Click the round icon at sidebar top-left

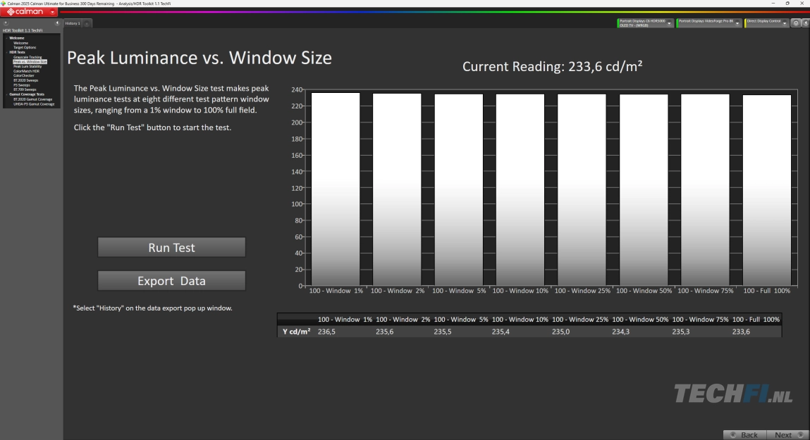[6, 23]
